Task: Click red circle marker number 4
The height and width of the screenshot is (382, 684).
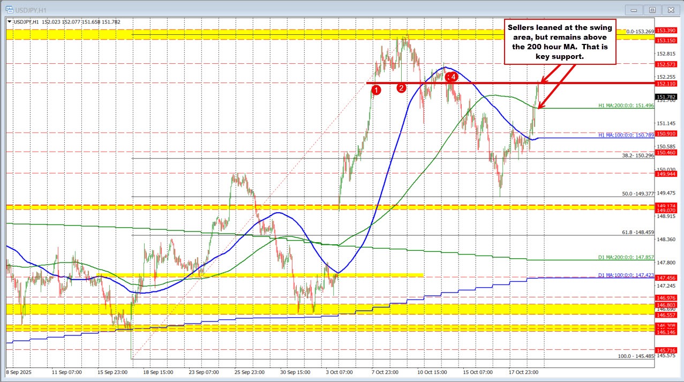Action: (453, 77)
